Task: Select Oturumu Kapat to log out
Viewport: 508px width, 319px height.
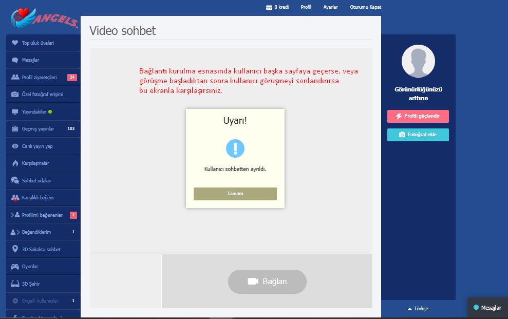Action: (x=365, y=7)
